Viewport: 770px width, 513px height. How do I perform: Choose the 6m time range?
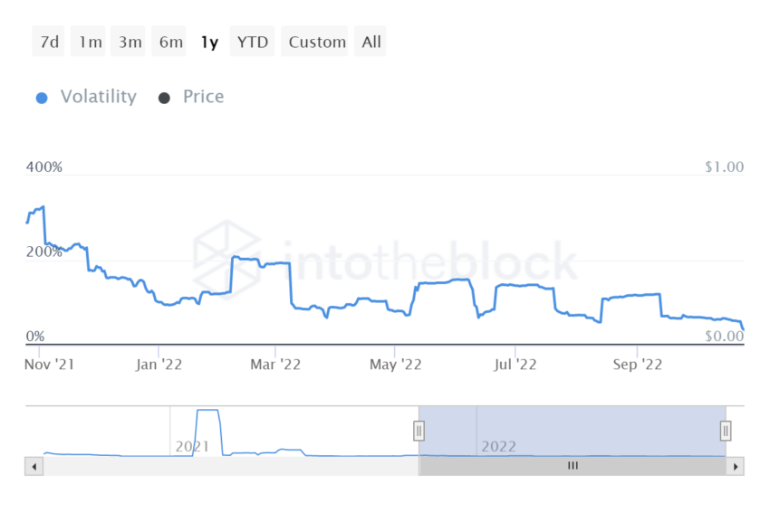(170, 42)
